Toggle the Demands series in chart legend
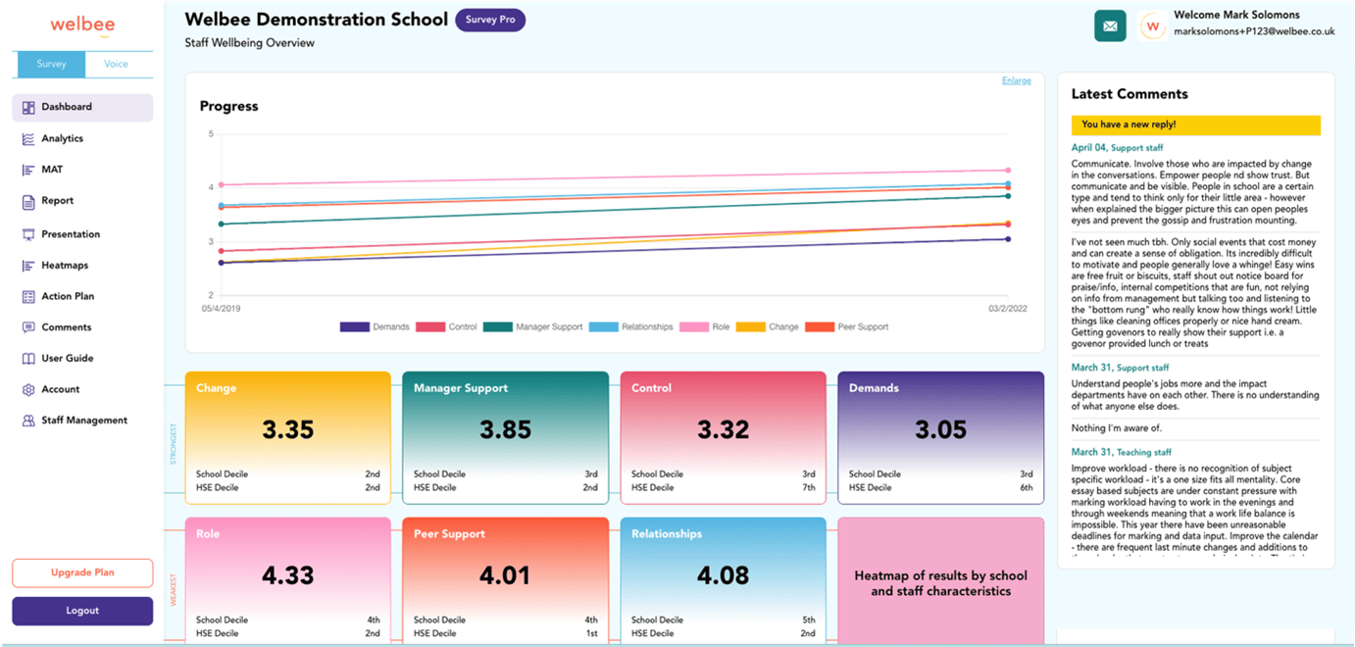The image size is (1355, 647). (375, 326)
